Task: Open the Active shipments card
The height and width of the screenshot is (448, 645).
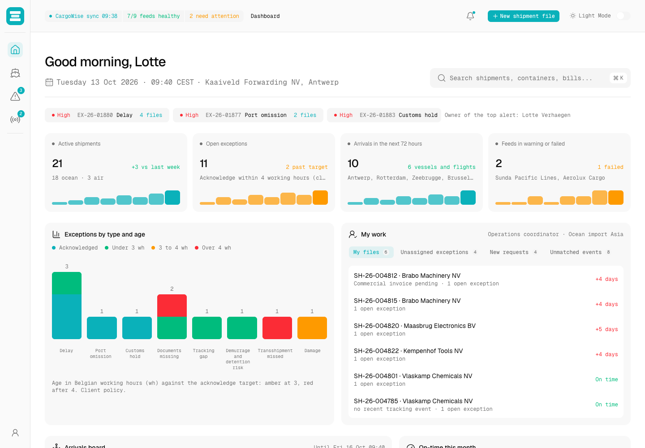Action: (116, 172)
